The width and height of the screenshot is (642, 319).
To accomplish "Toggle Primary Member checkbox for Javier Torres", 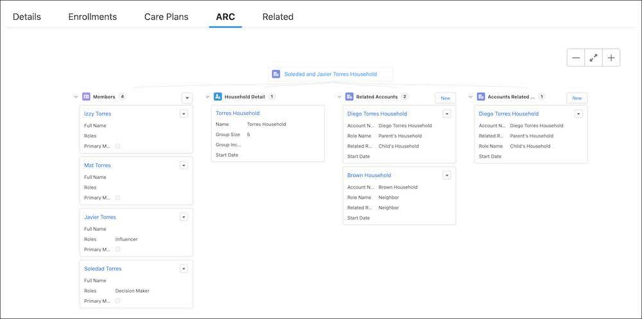I will pos(117,249).
